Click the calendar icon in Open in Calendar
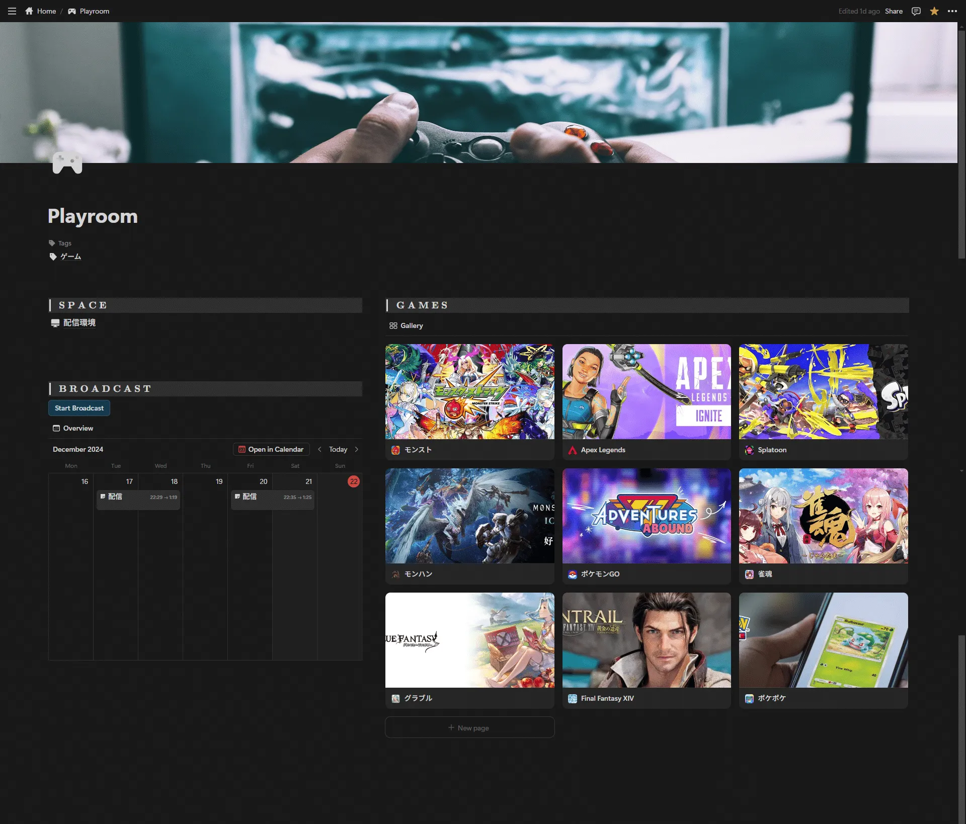 (x=242, y=449)
